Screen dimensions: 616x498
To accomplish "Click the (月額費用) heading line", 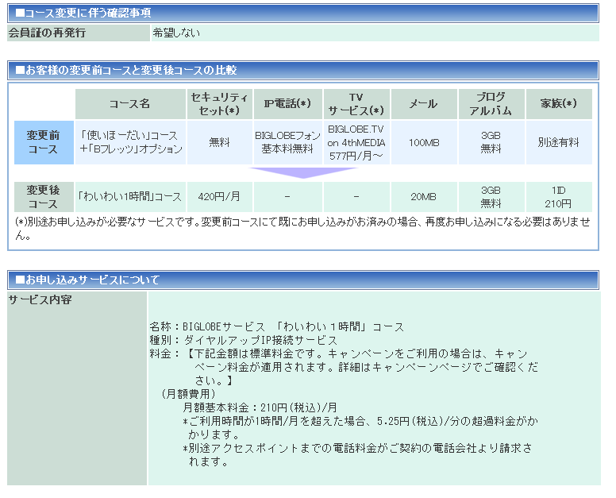I will click(189, 394).
